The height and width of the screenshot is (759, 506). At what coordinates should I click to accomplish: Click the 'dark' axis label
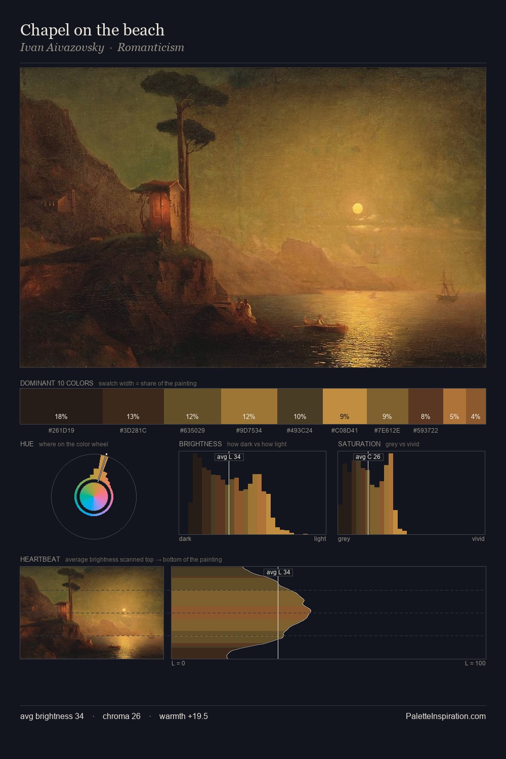pos(185,539)
